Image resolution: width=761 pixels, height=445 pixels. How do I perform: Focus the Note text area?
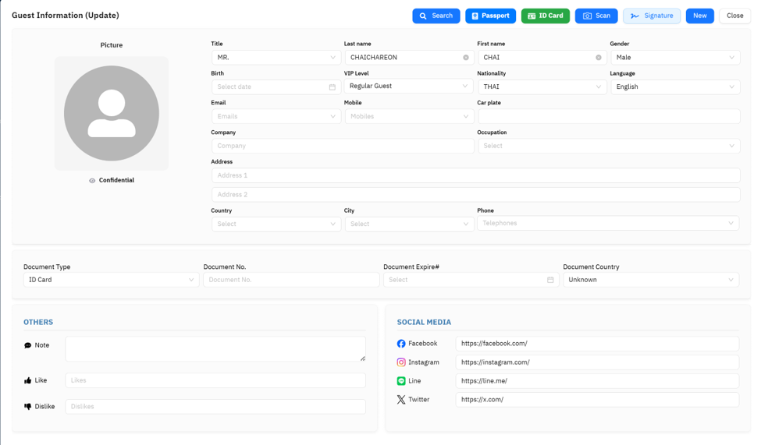tap(215, 349)
